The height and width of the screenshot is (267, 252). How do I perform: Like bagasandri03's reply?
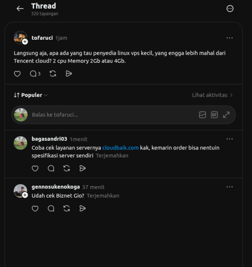coord(35,168)
